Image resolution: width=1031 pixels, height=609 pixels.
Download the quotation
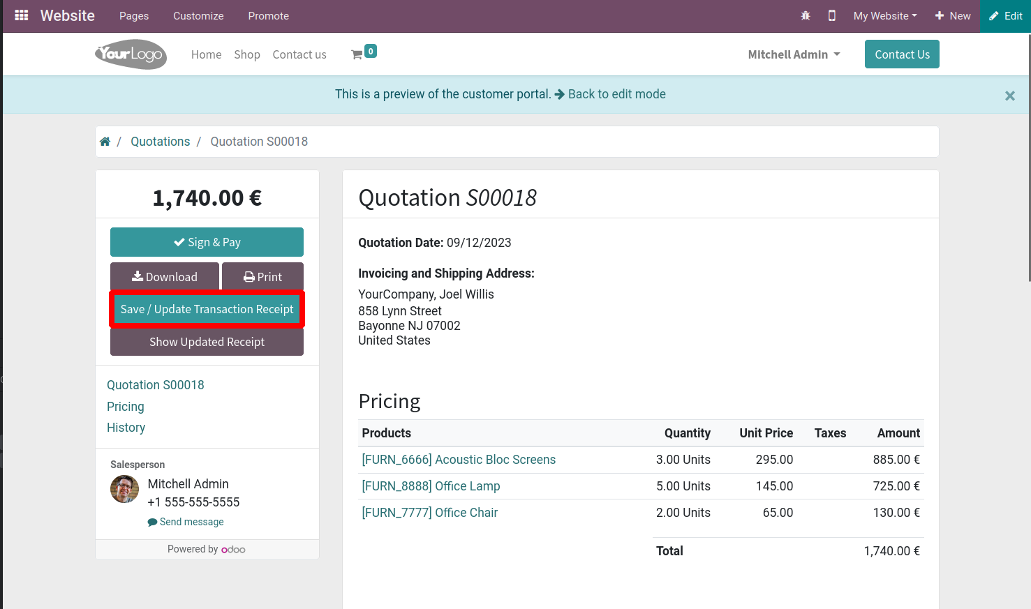tap(165, 277)
